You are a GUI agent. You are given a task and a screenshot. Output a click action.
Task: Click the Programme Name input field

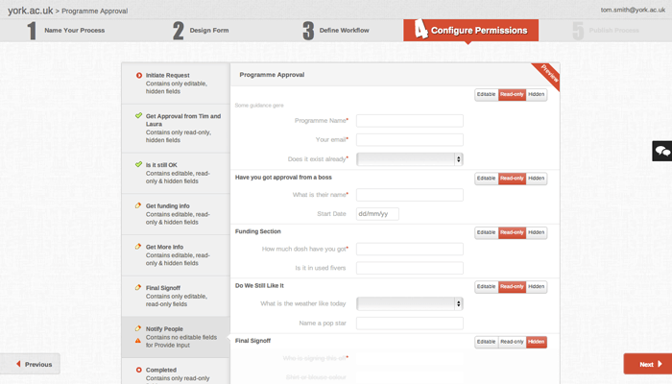(410, 121)
